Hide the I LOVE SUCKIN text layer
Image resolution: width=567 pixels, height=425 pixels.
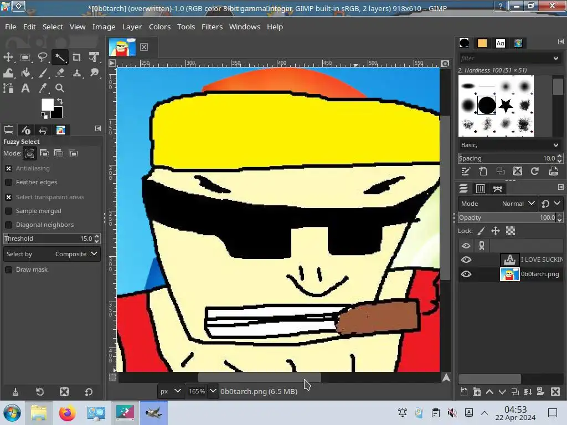point(466,260)
